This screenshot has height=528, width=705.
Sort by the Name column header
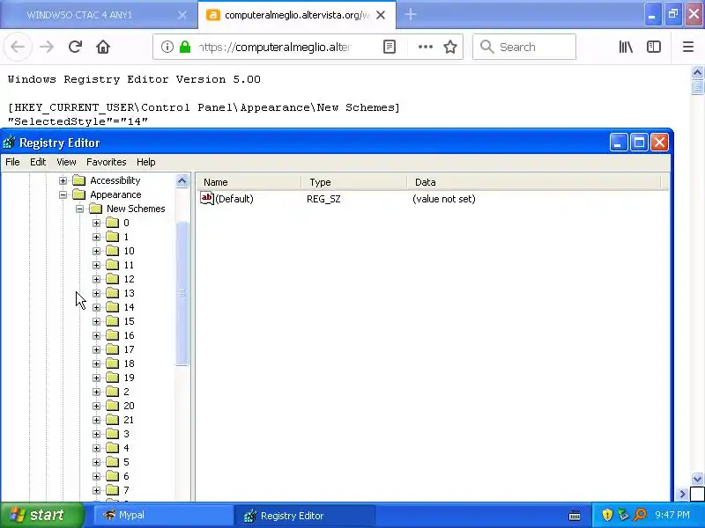click(x=249, y=182)
